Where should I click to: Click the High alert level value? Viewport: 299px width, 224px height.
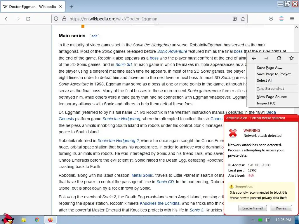pos(251,175)
